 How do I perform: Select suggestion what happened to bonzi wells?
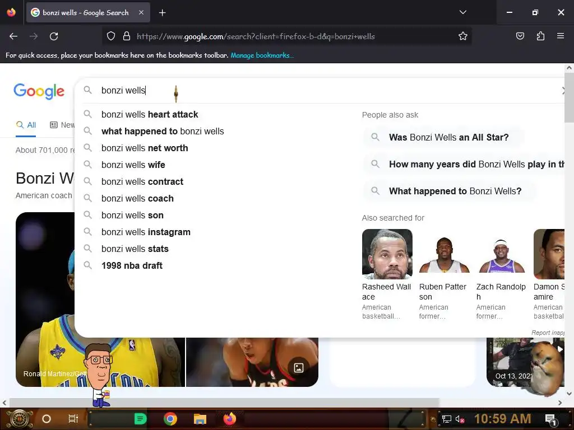click(163, 131)
